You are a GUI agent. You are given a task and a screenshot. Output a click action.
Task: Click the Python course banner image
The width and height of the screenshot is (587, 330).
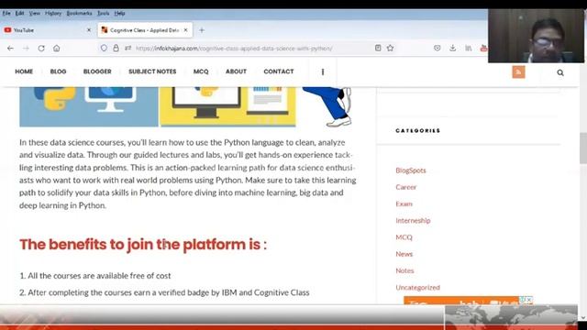coord(185,106)
